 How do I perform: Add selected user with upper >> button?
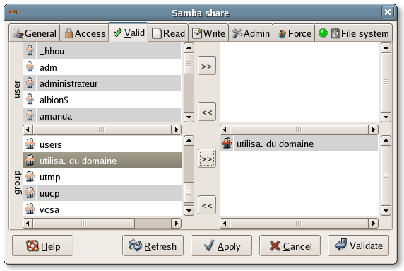pyautogui.click(x=207, y=66)
